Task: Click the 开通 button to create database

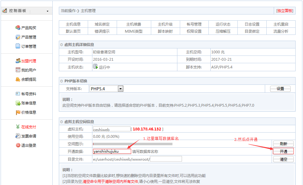Action: coord(283,151)
